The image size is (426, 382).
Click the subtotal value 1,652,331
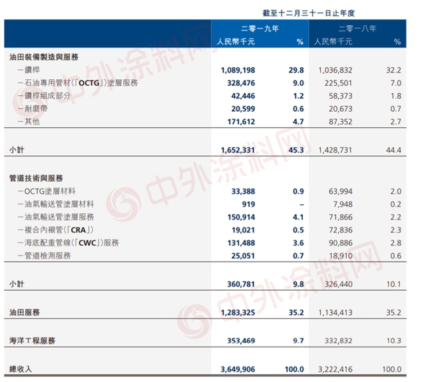click(238, 150)
